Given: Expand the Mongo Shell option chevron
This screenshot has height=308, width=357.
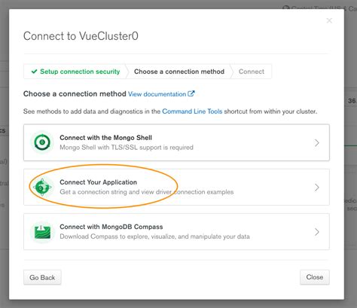Looking at the screenshot, I should [317, 143].
